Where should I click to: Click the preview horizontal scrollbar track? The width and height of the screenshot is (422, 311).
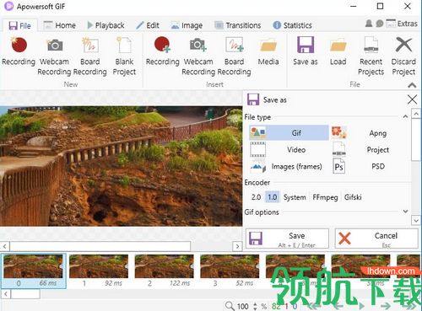click(x=212, y=246)
